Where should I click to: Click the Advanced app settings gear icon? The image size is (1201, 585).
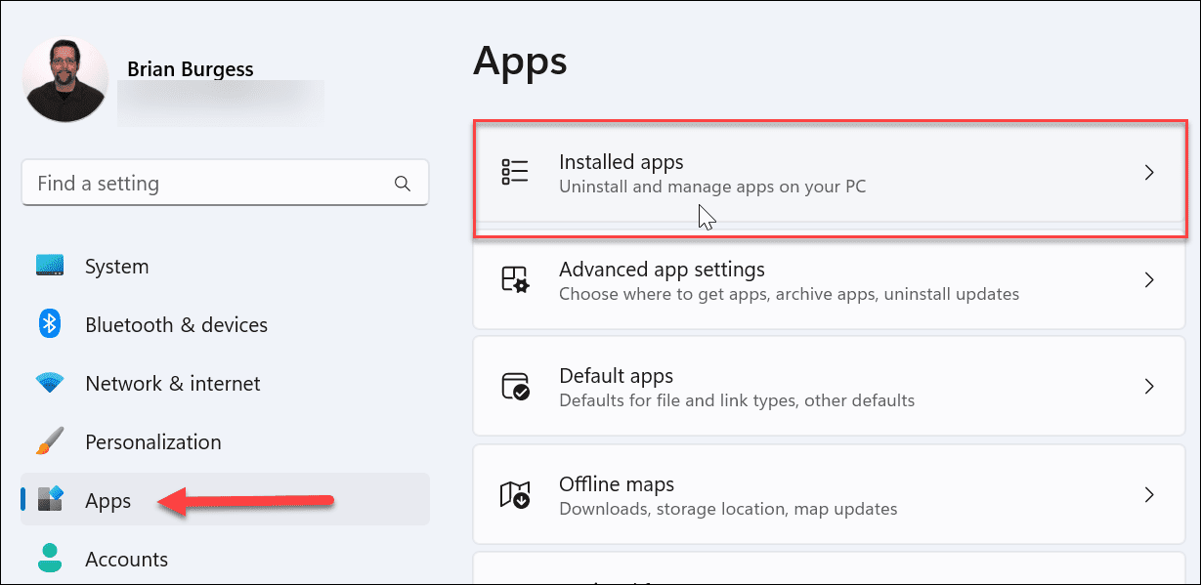tap(515, 280)
